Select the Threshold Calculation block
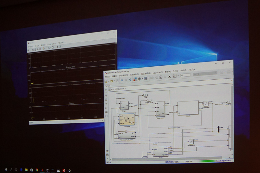Screen dimensions: 260x173 (x=127, y=135)
